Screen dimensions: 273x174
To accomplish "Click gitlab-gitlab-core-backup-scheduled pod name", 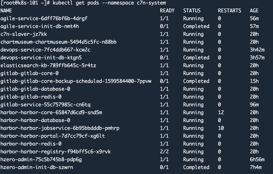I will (x=76, y=81).
